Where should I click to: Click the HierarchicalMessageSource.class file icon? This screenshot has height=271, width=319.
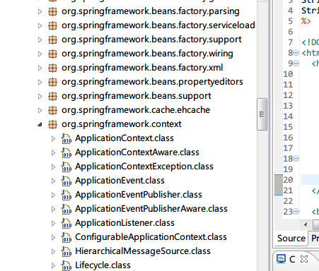pyautogui.click(x=66, y=251)
